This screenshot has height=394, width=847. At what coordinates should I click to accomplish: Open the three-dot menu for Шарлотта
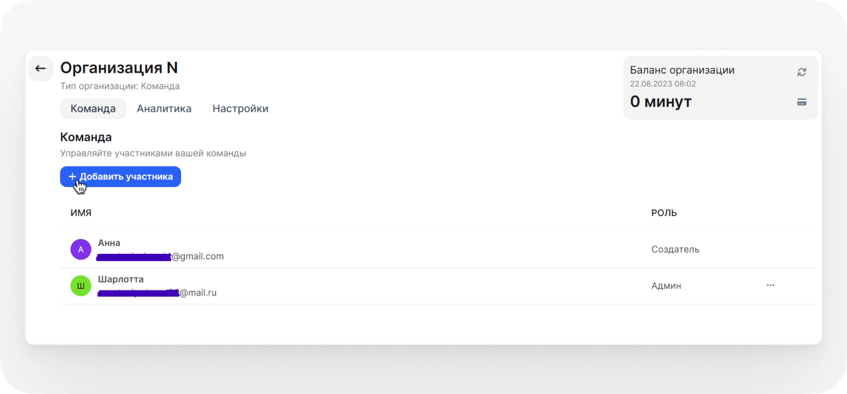(771, 285)
